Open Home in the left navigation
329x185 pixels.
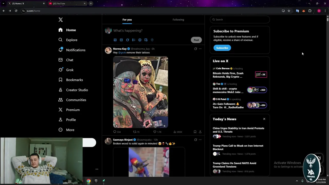click(67, 30)
